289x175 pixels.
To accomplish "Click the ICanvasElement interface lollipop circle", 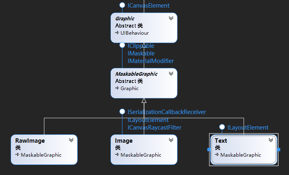I will click(x=122, y=5).
